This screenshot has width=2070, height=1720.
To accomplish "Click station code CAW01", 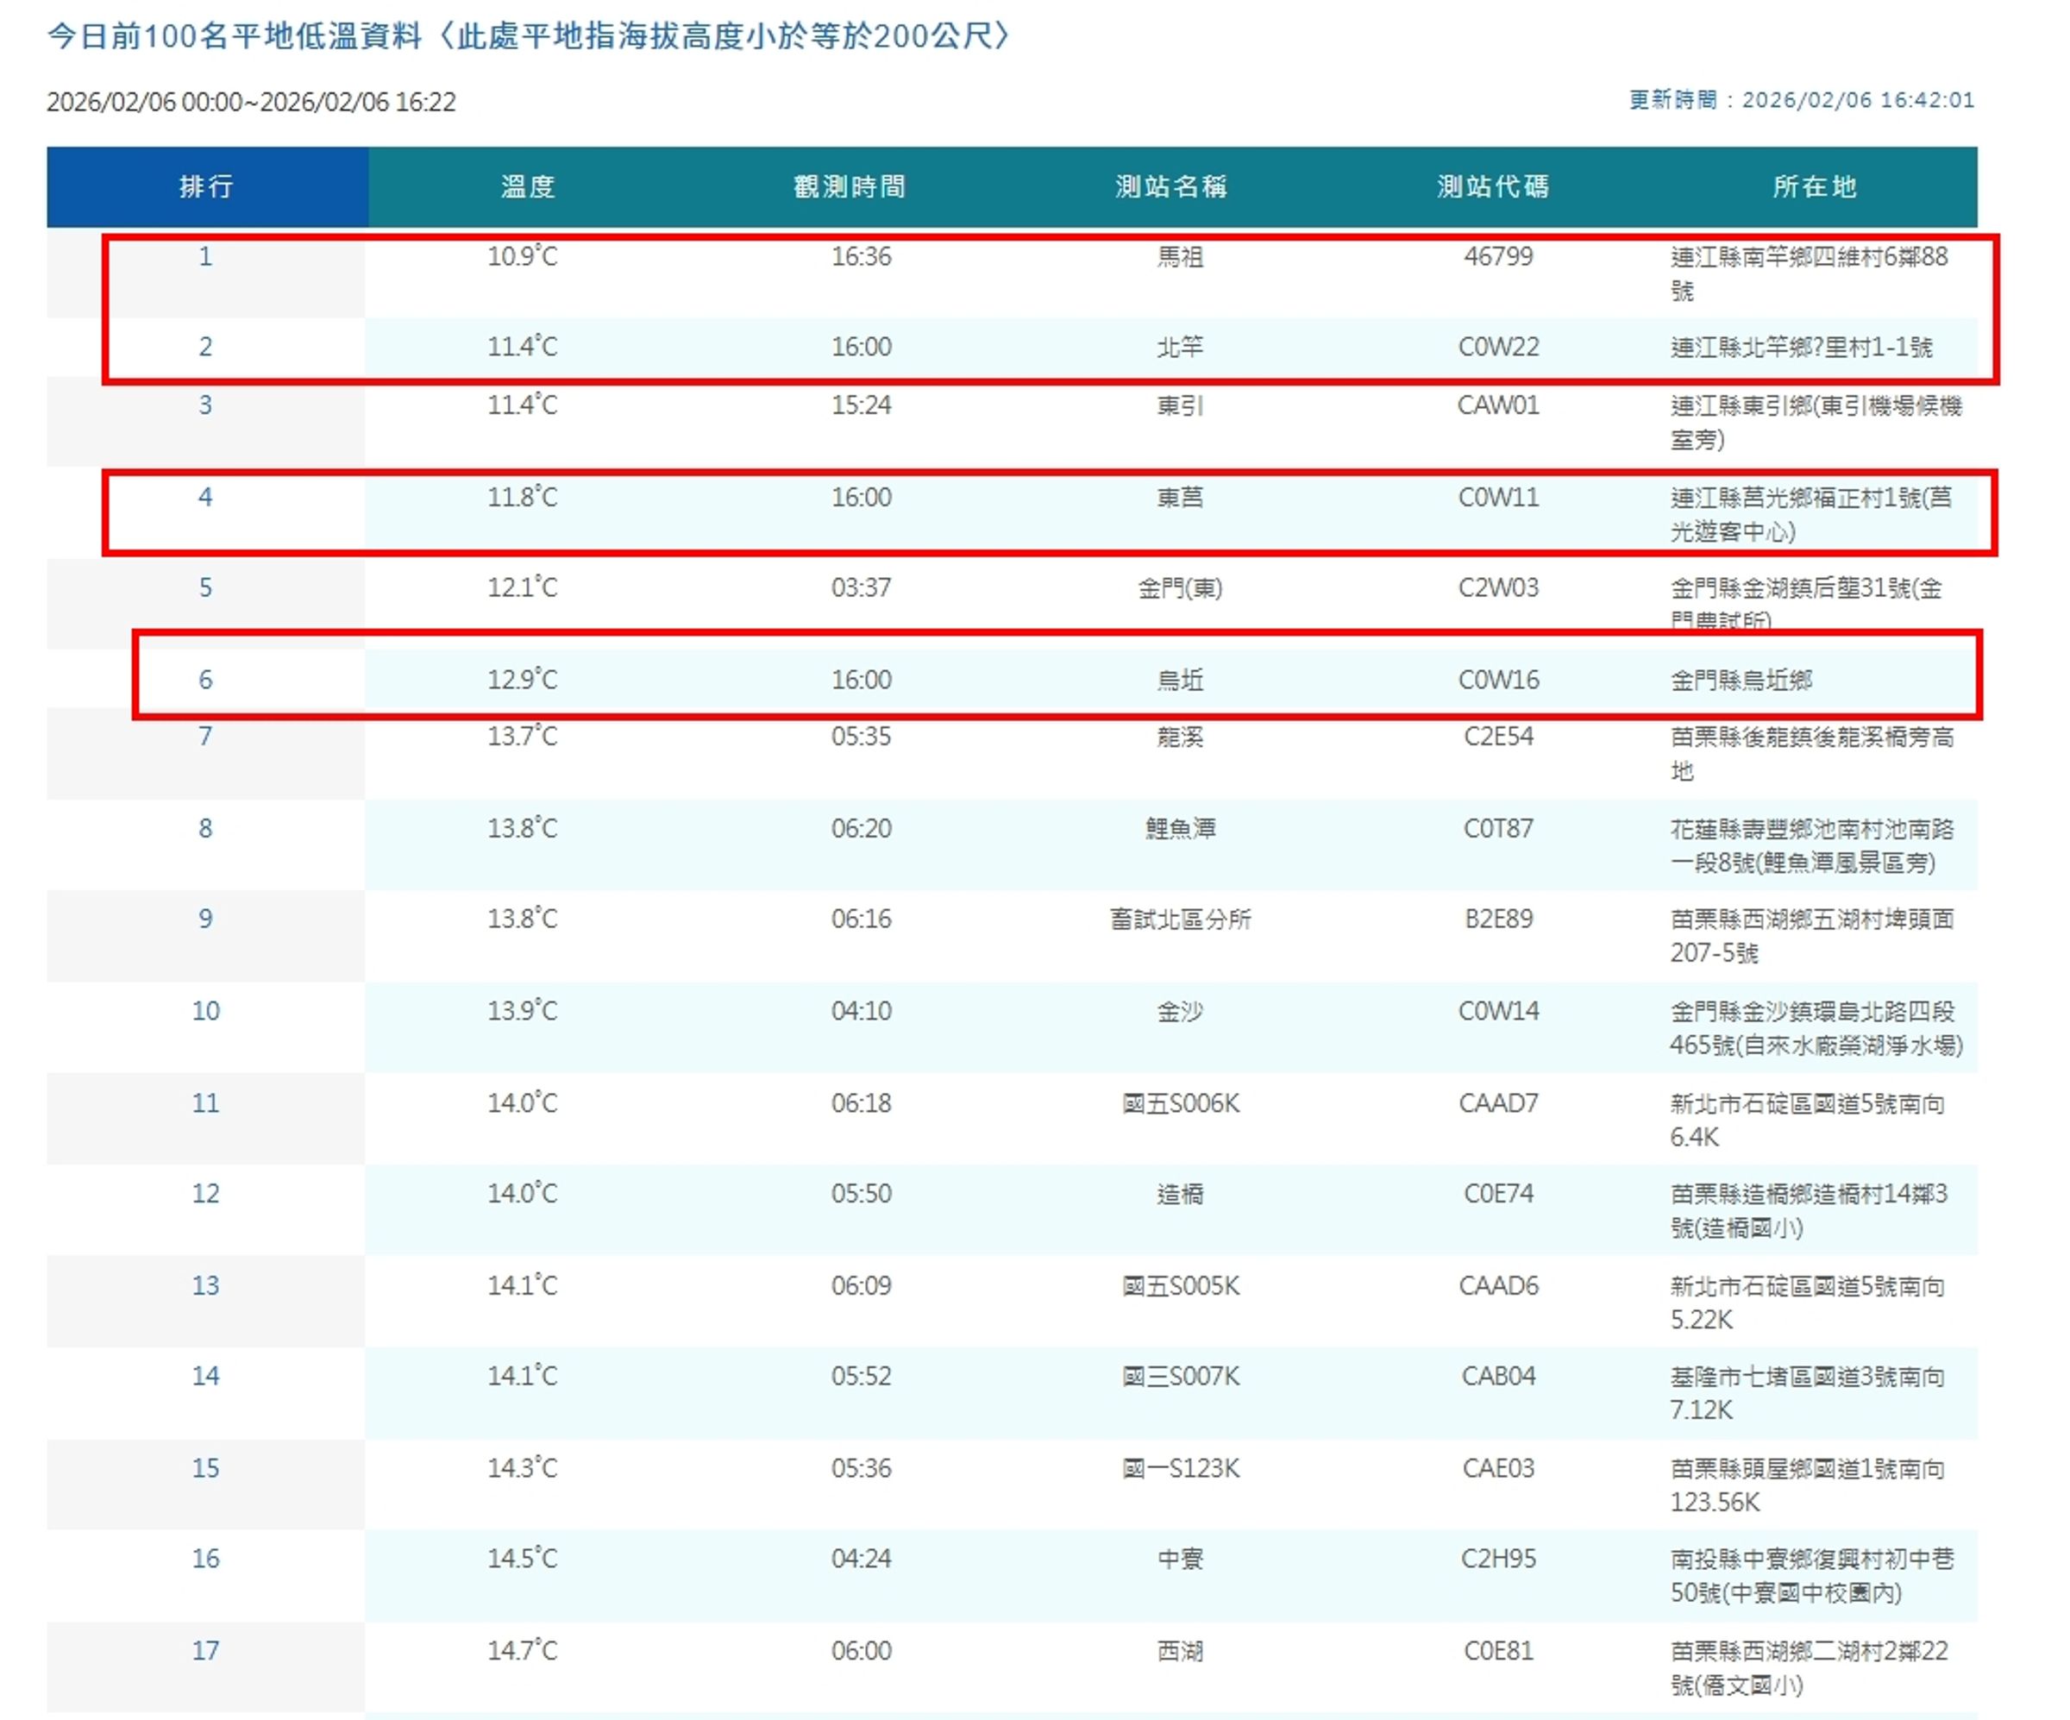I will point(1498,405).
